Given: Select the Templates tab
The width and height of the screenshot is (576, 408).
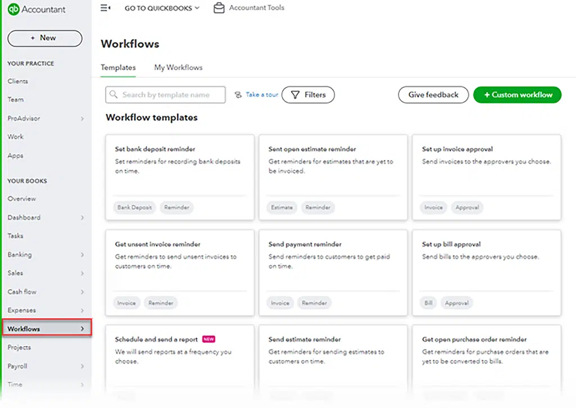Looking at the screenshot, I should (118, 67).
